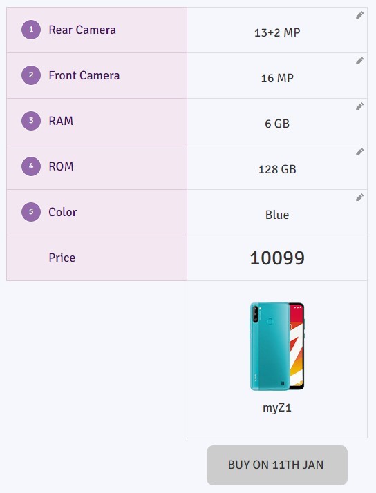Click the number 4 badge beside ROM
This screenshot has width=376, height=493.
[x=31, y=166]
